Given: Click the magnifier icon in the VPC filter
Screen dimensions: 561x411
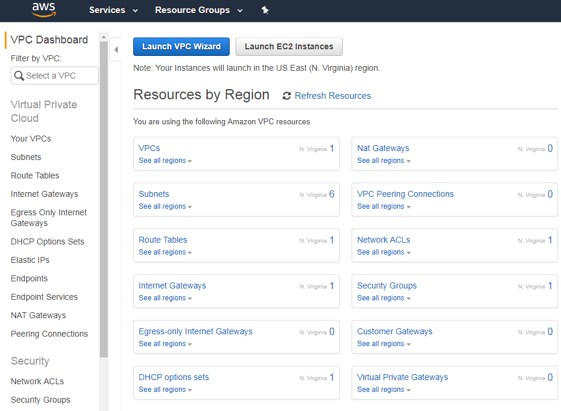Looking at the screenshot, I should (19, 76).
